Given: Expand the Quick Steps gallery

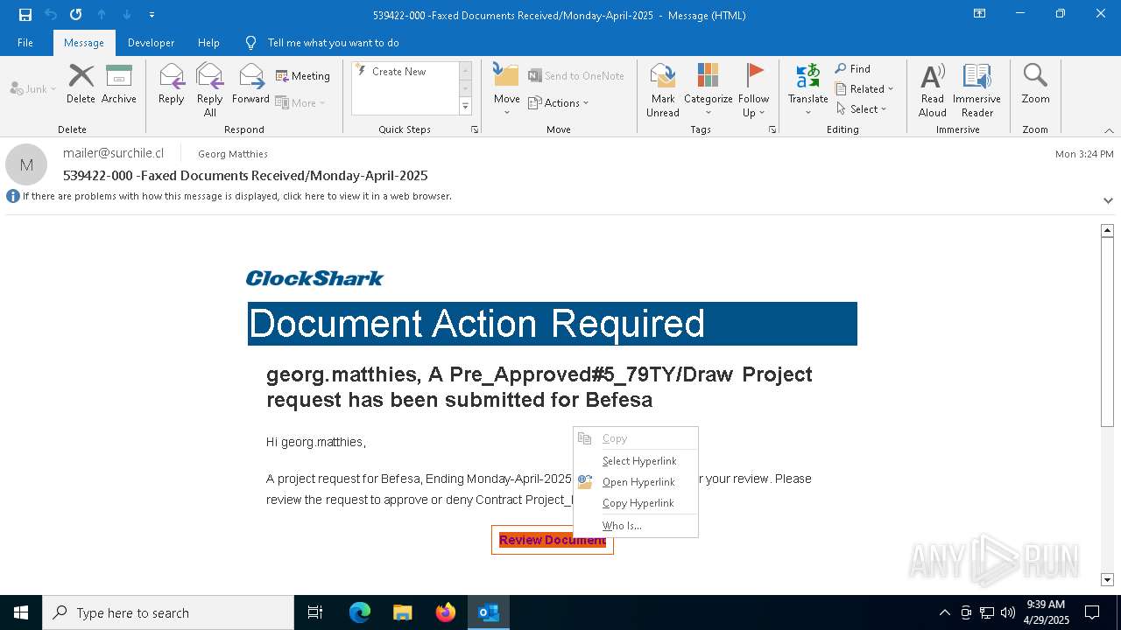Looking at the screenshot, I should 465,107.
